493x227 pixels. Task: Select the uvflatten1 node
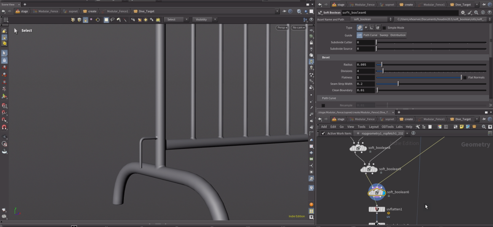click(x=377, y=209)
